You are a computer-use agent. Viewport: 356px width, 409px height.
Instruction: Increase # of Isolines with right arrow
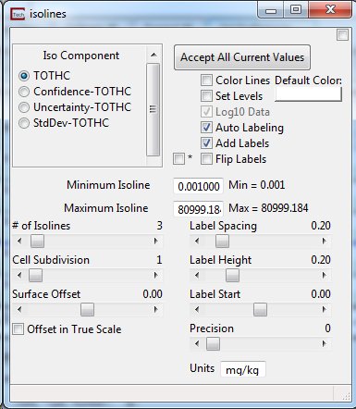(156, 241)
